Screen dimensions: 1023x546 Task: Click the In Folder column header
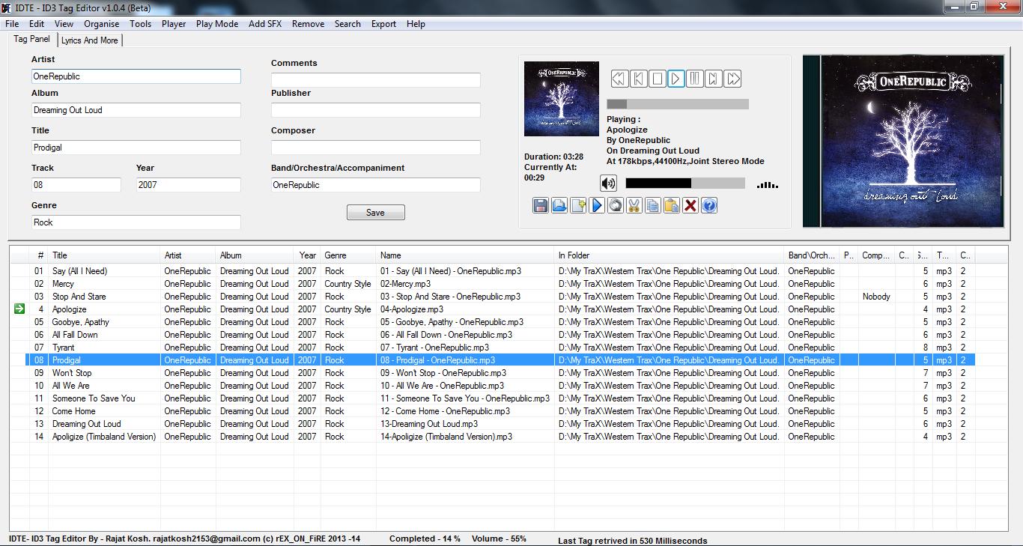669,255
